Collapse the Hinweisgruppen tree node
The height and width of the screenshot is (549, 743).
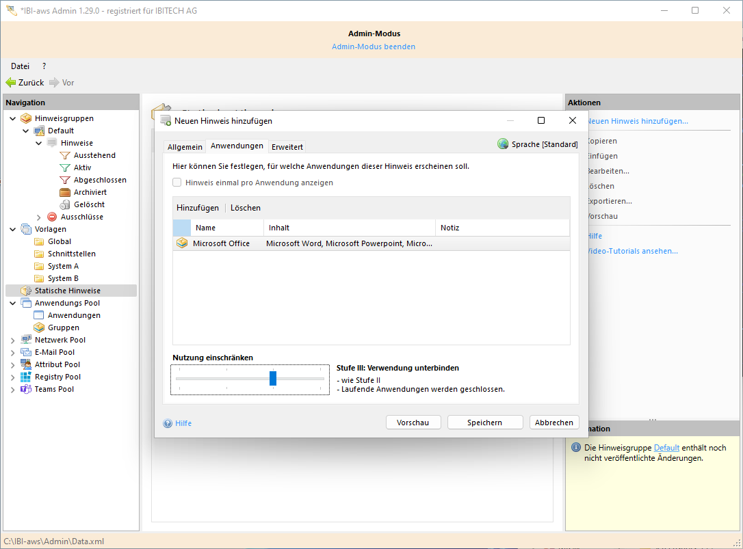tap(13, 118)
